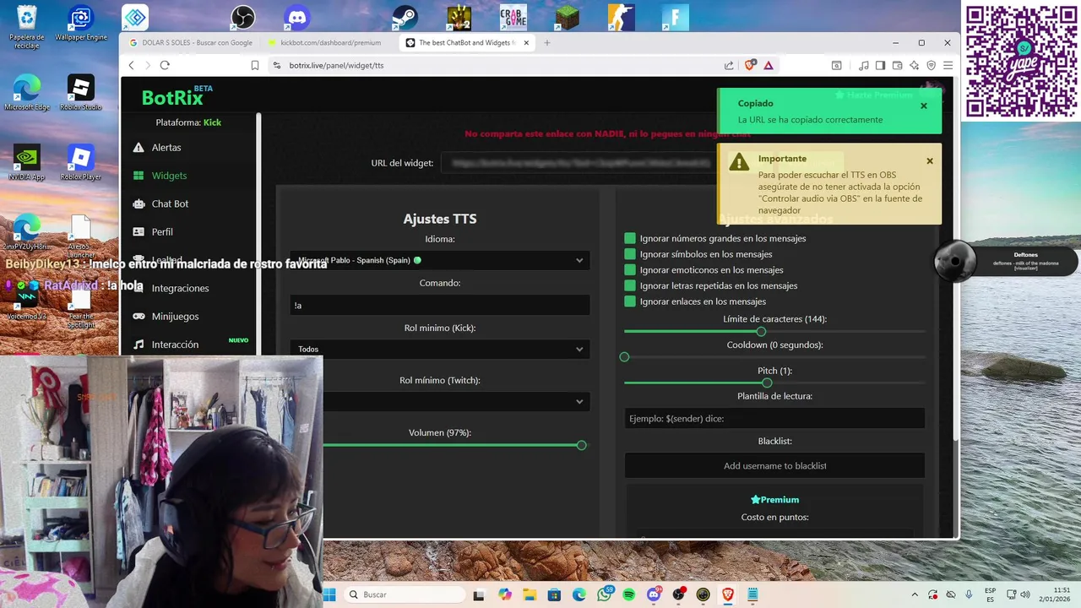1081x608 pixels.
Task: Select NVIDIA App desktop icon
Action: pos(27,163)
